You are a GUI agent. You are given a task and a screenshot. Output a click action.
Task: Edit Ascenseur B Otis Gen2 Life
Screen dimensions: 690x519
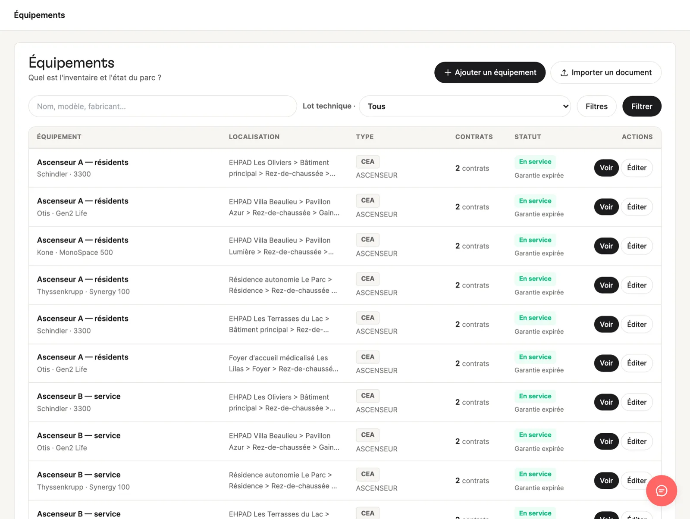(637, 441)
